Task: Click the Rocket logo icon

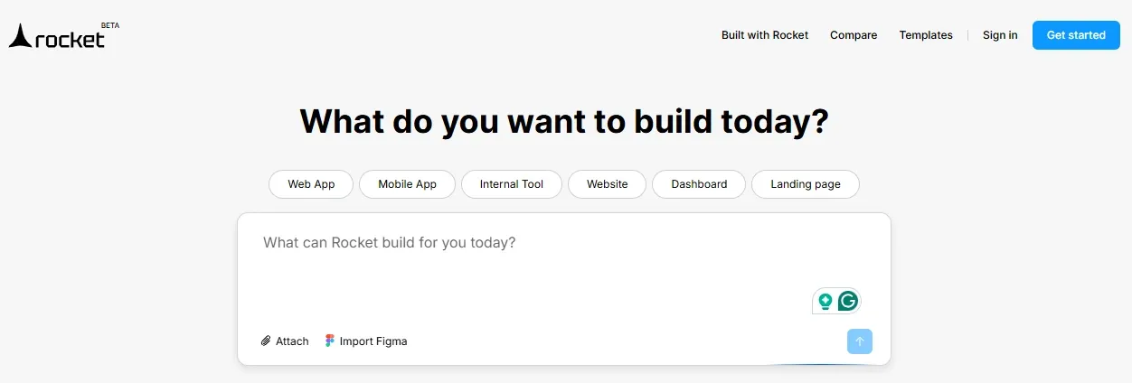Action: (20, 36)
